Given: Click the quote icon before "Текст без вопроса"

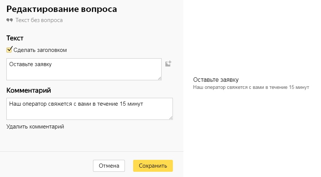Looking at the screenshot, I should click(x=10, y=20).
